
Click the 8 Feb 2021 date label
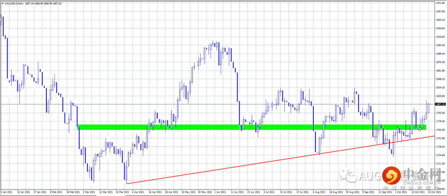pyautogui.click(x=56, y=192)
